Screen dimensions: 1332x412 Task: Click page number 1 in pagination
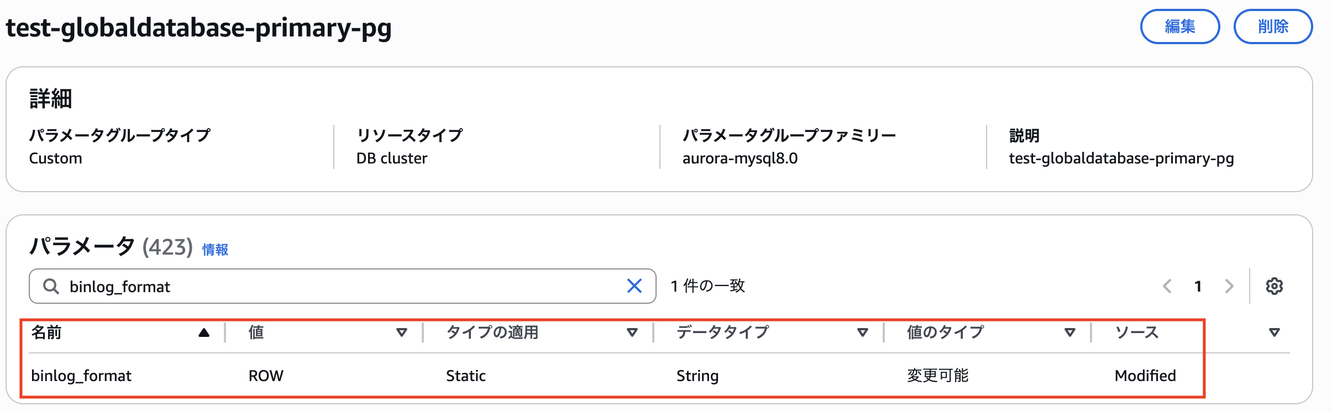point(1198,286)
